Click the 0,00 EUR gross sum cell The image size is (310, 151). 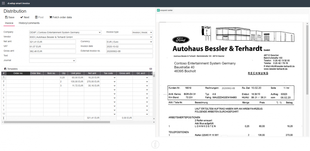pyautogui.click(x=124, y=118)
